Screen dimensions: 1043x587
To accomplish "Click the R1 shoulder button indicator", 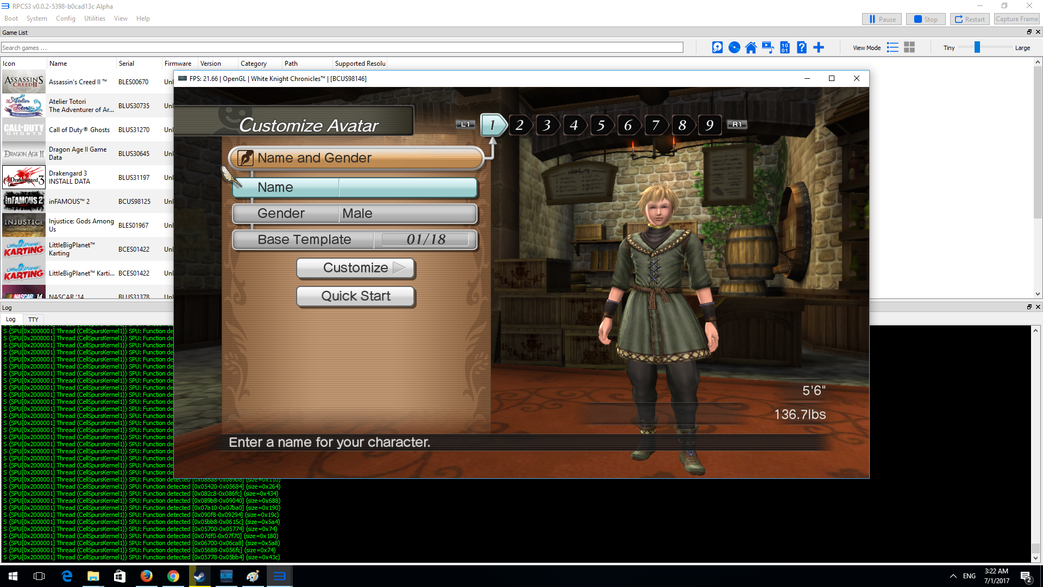I will 737,124.
